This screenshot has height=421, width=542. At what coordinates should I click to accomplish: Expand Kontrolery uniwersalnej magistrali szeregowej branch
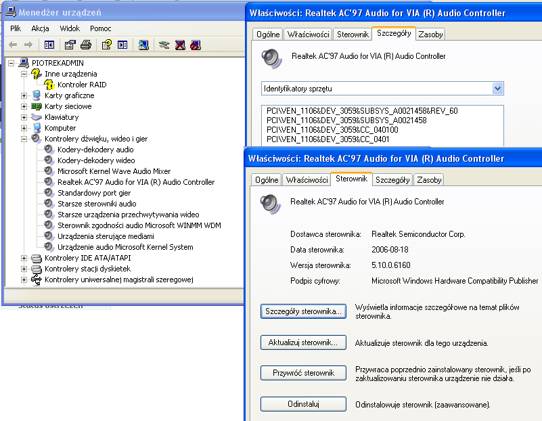[24, 280]
